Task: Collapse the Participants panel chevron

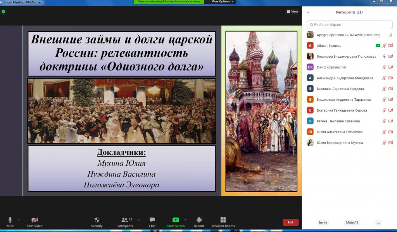Action: click(308, 12)
